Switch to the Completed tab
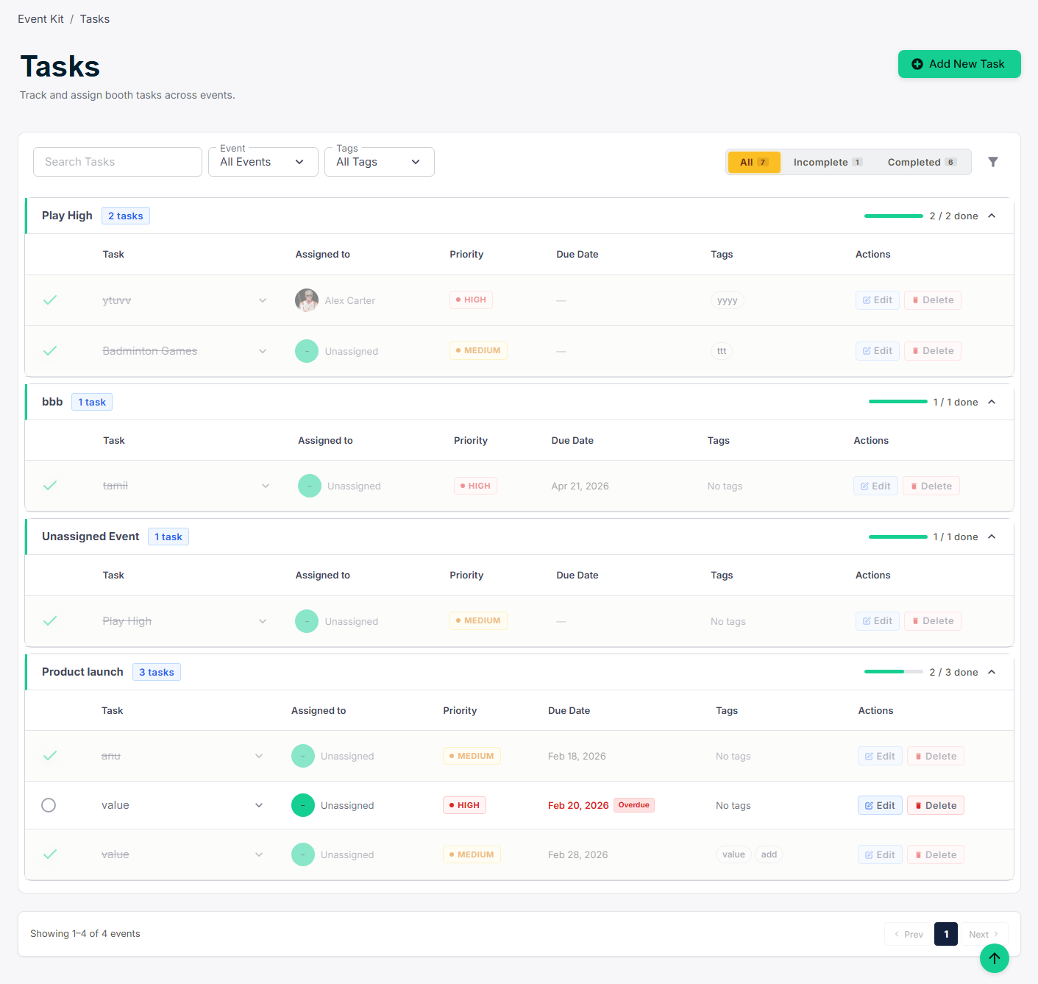 click(x=922, y=162)
